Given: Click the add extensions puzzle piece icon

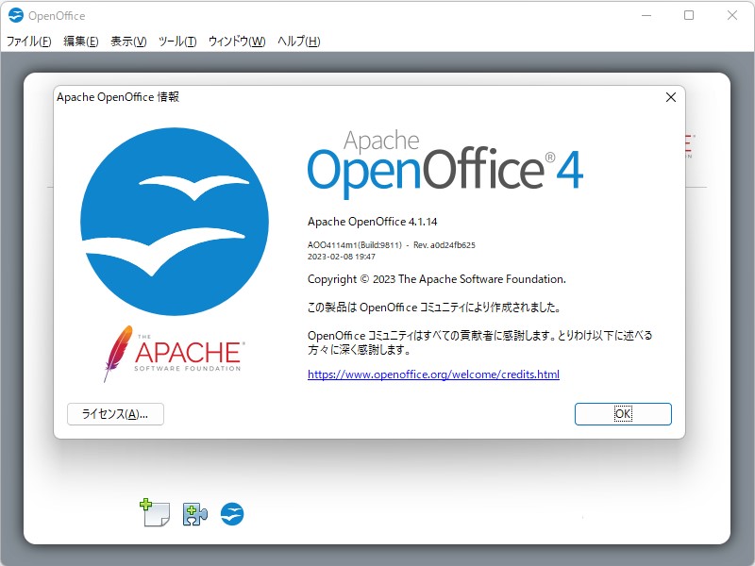Looking at the screenshot, I should click(193, 514).
